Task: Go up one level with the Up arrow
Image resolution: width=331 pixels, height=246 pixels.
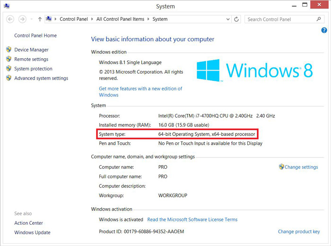Action: [x=40, y=19]
